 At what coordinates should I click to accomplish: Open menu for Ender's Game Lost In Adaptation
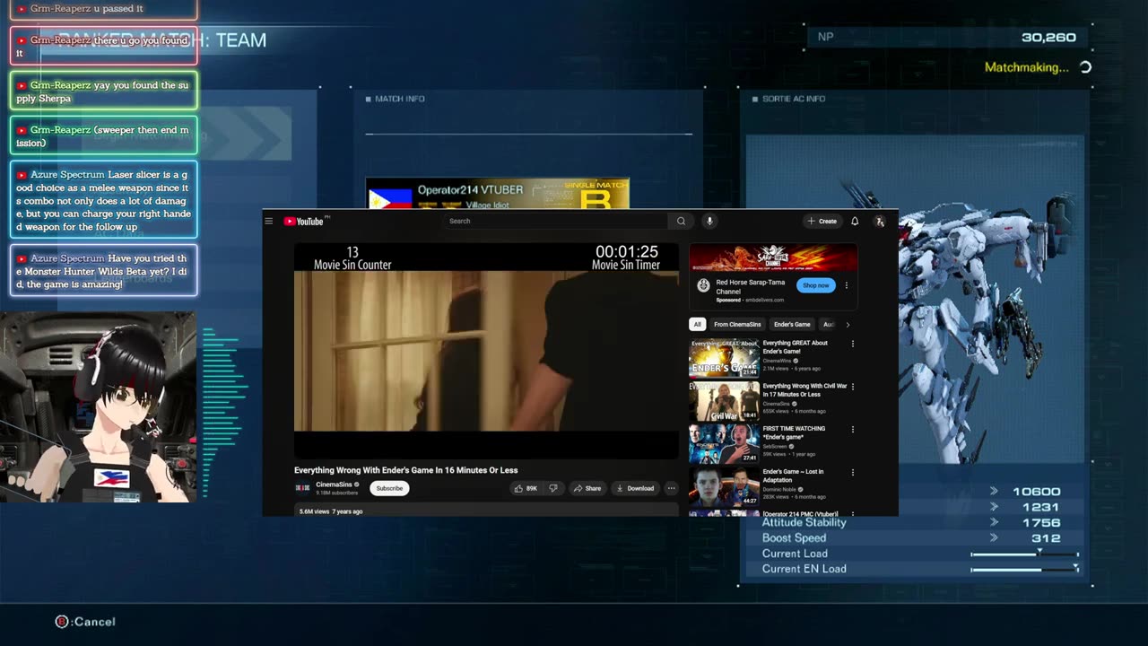[852, 473]
